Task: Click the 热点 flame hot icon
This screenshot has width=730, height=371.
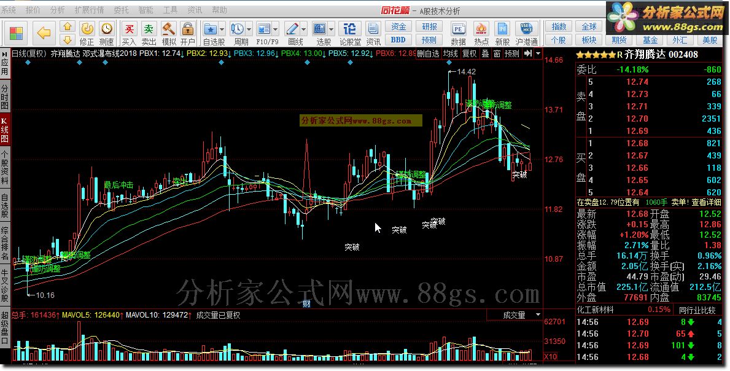Action: (x=481, y=29)
